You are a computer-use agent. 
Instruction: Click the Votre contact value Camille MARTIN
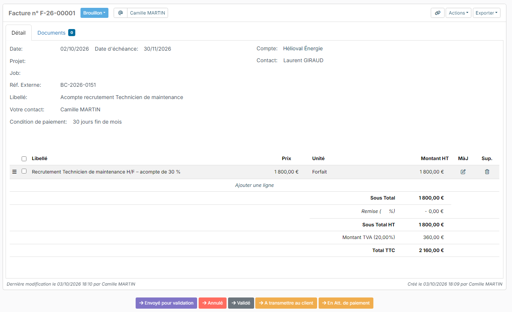tap(80, 109)
